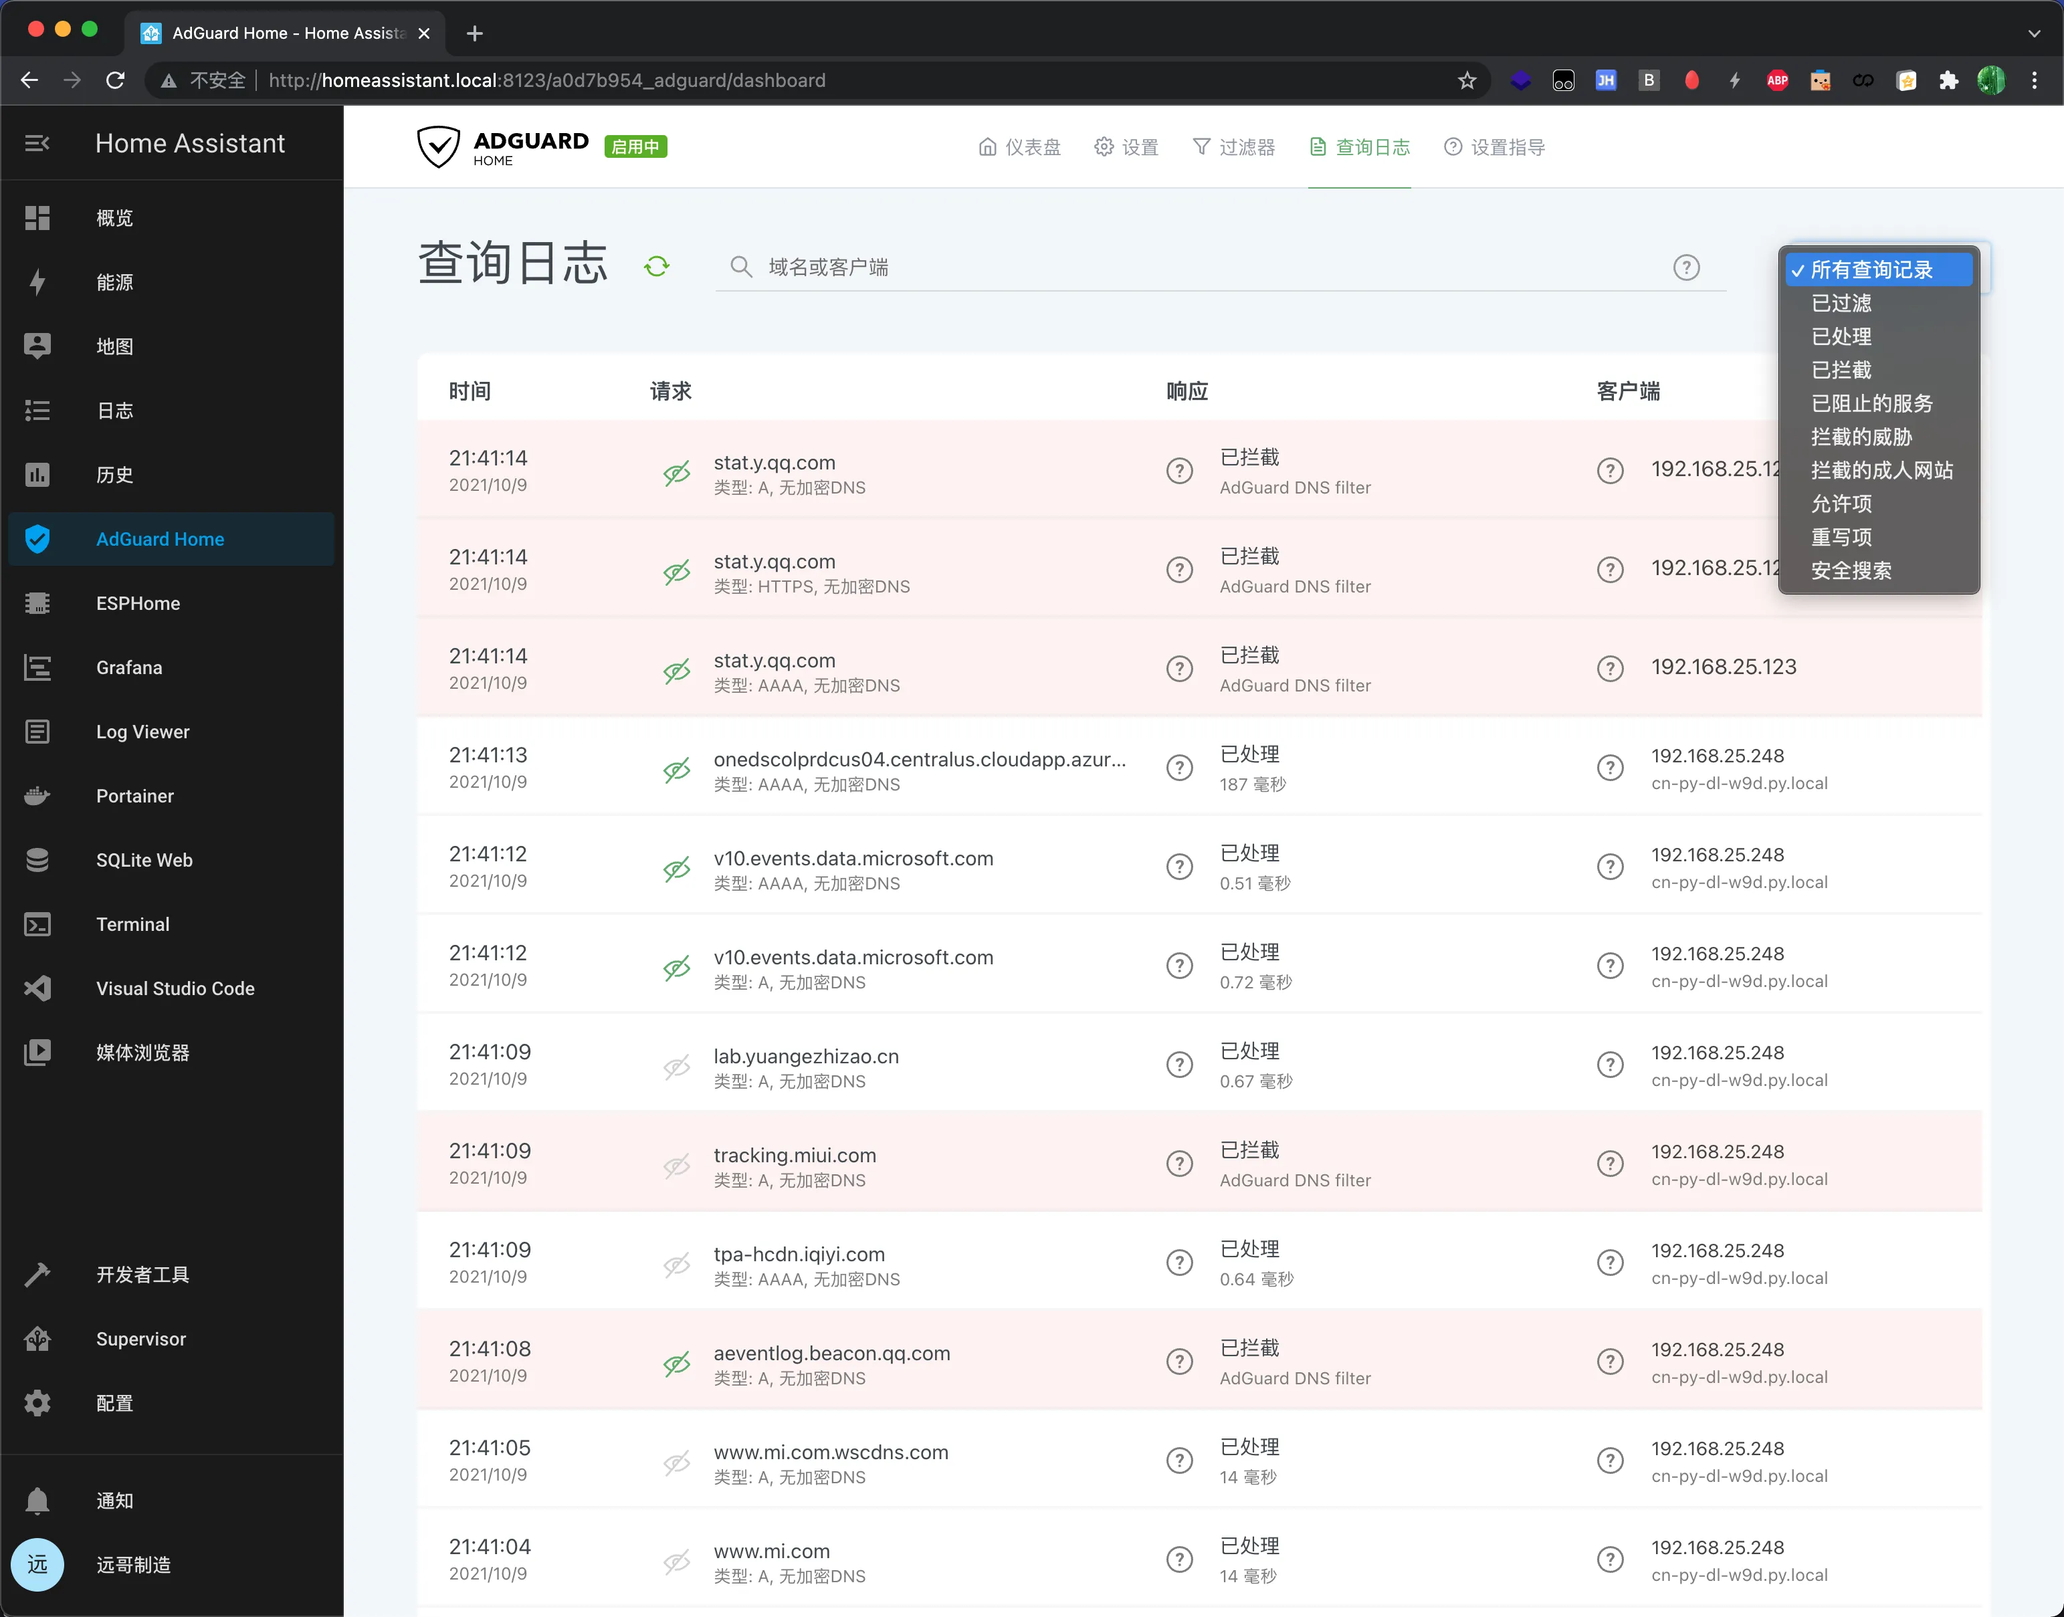Open the SQLite Web panel

point(171,859)
